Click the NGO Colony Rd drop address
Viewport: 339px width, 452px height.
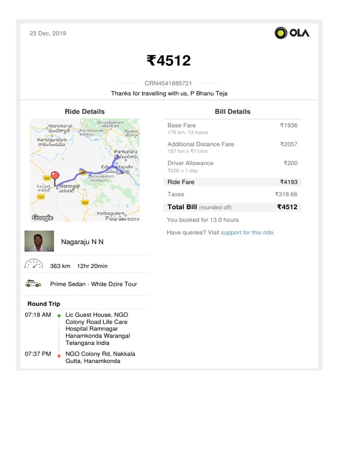(100, 357)
